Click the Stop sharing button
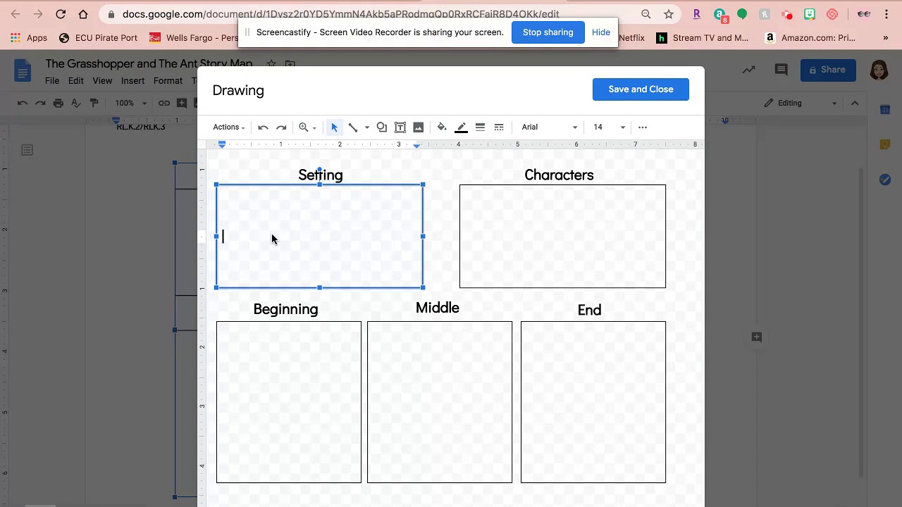Screen dimensions: 902x507 548,32
